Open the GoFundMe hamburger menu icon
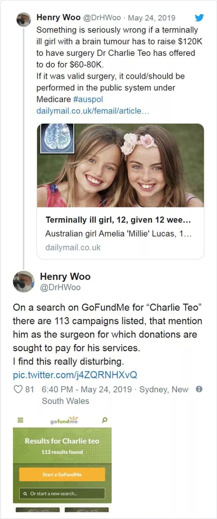217x519 pixels. tap(21, 421)
